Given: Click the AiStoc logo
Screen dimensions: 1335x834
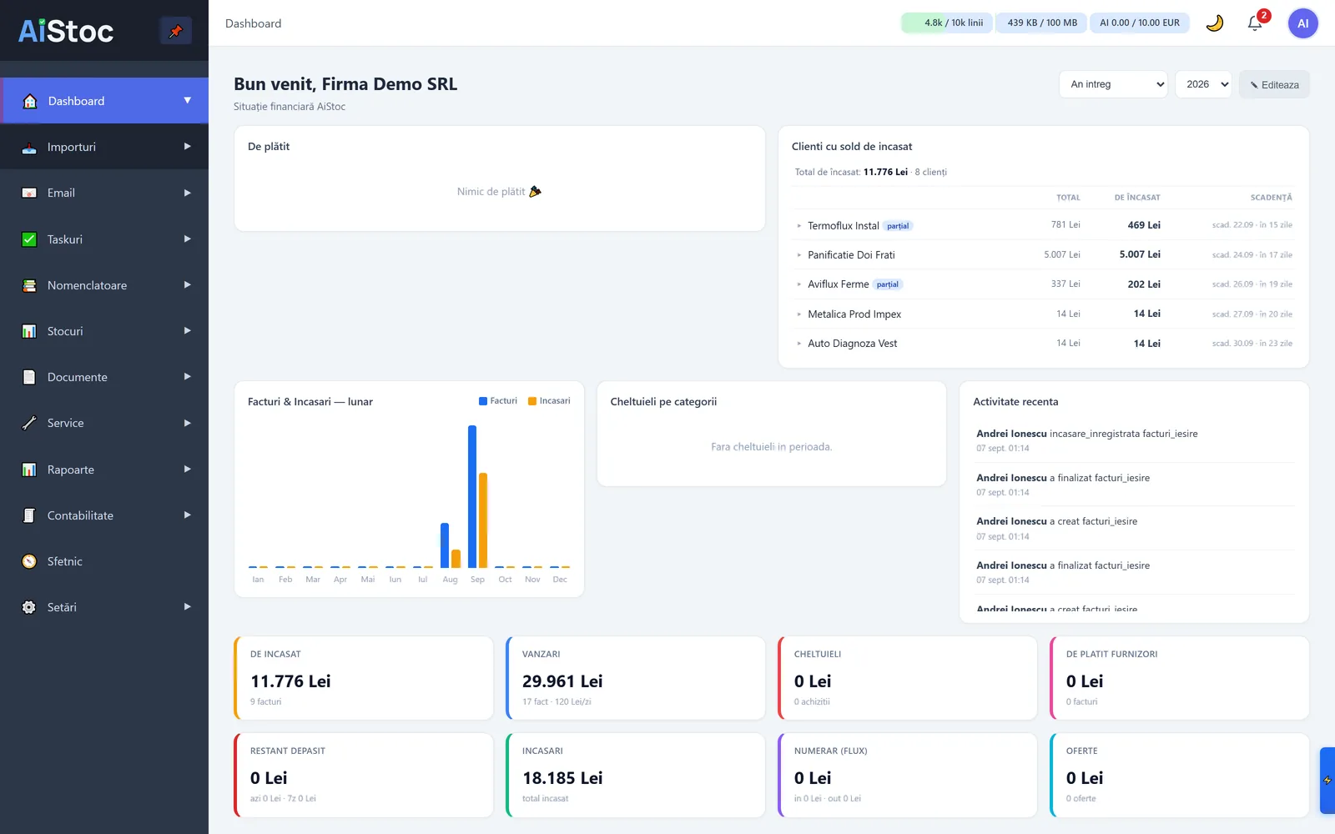Looking at the screenshot, I should coord(66,31).
